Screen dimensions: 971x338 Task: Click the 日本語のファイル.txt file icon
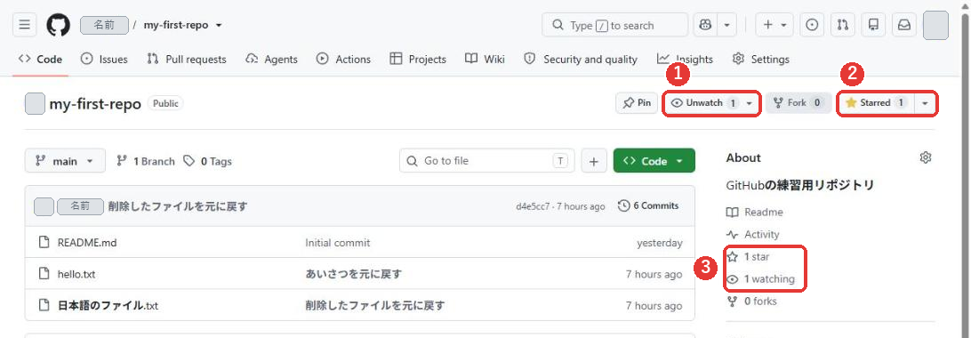tap(44, 305)
